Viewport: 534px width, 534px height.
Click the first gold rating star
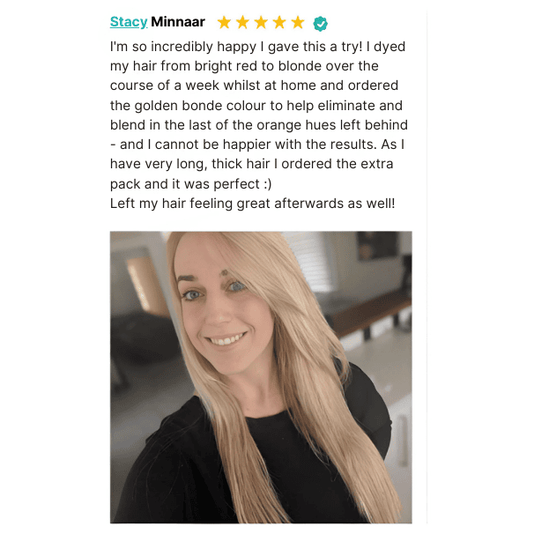pos(224,23)
